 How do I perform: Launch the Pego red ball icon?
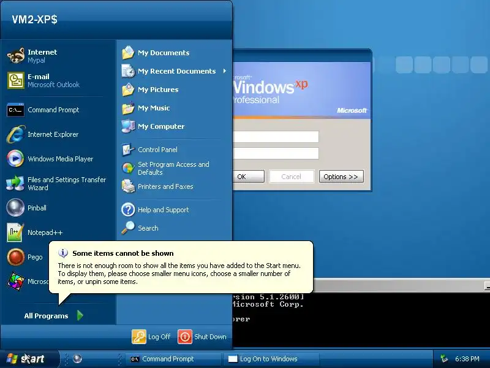pyautogui.click(x=15, y=257)
